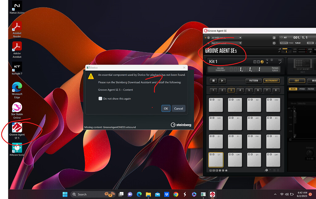
Task: Click the load kit disc icon next to Kit 1
Action: point(262,62)
